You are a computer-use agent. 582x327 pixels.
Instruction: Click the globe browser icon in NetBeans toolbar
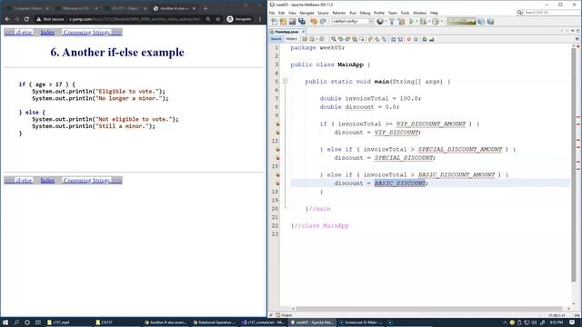tap(380, 22)
